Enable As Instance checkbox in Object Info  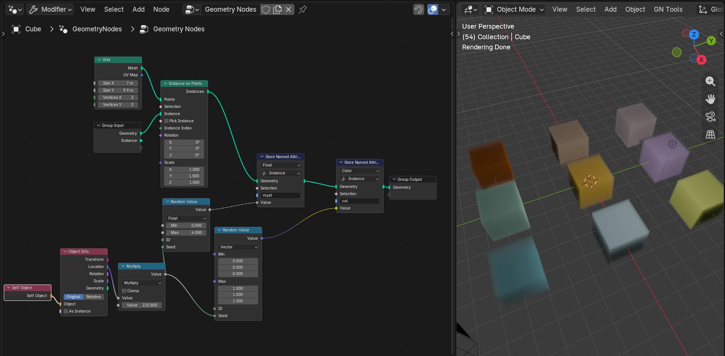[66, 311]
